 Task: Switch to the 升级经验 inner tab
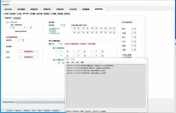[x=17, y=18]
